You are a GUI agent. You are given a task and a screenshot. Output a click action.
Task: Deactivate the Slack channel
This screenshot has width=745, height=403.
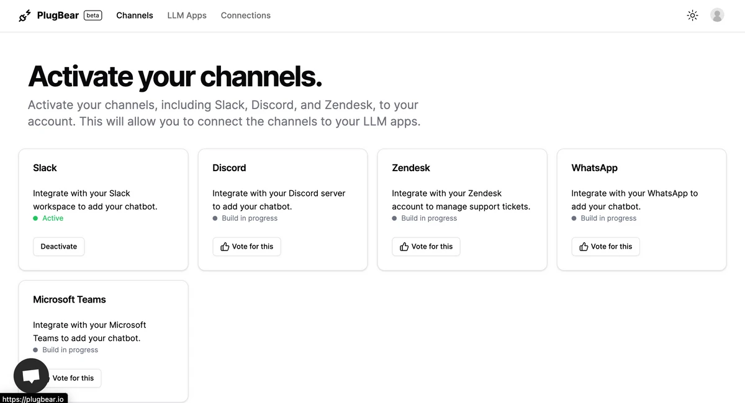(x=59, y=247)
